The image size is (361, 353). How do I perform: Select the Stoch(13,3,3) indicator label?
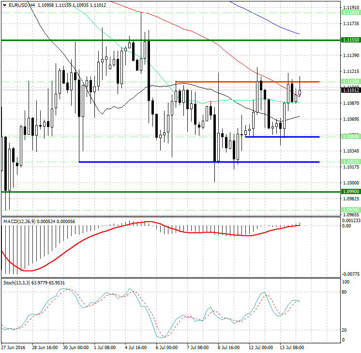point(16,282)
